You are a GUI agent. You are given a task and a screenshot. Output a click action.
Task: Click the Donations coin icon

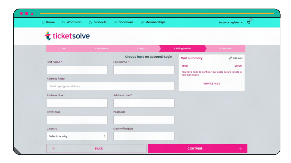pyautogui.click(x=115, y=22)
